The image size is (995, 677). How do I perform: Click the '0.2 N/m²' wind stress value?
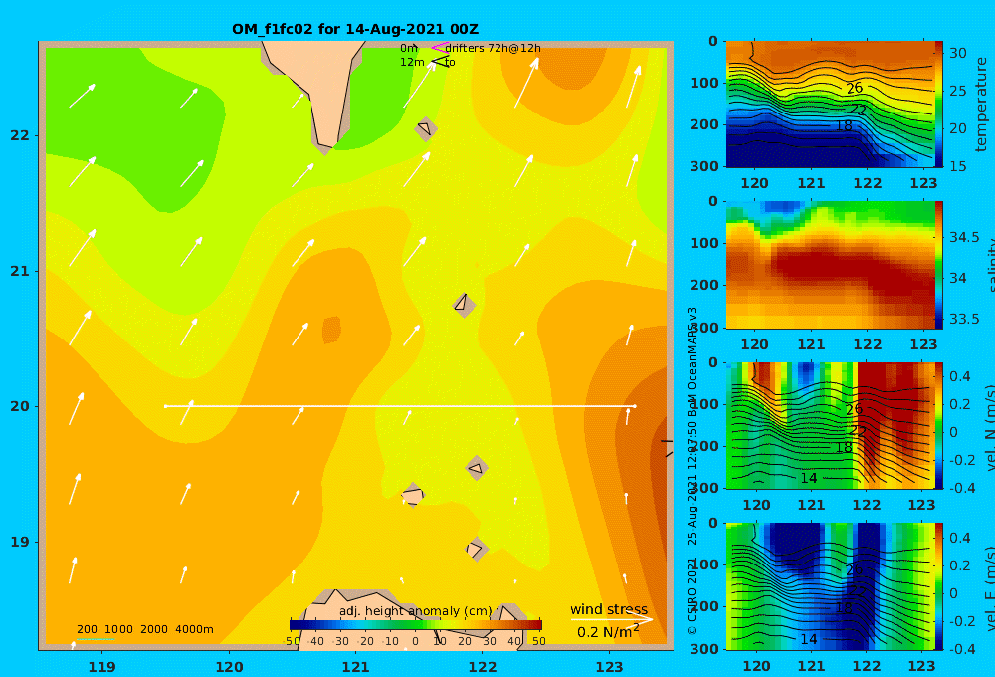(607, 631)
